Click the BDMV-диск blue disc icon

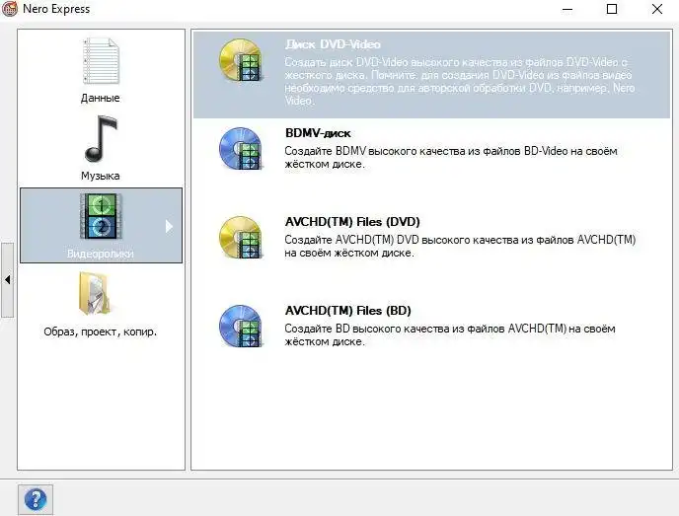coord(241,148)
